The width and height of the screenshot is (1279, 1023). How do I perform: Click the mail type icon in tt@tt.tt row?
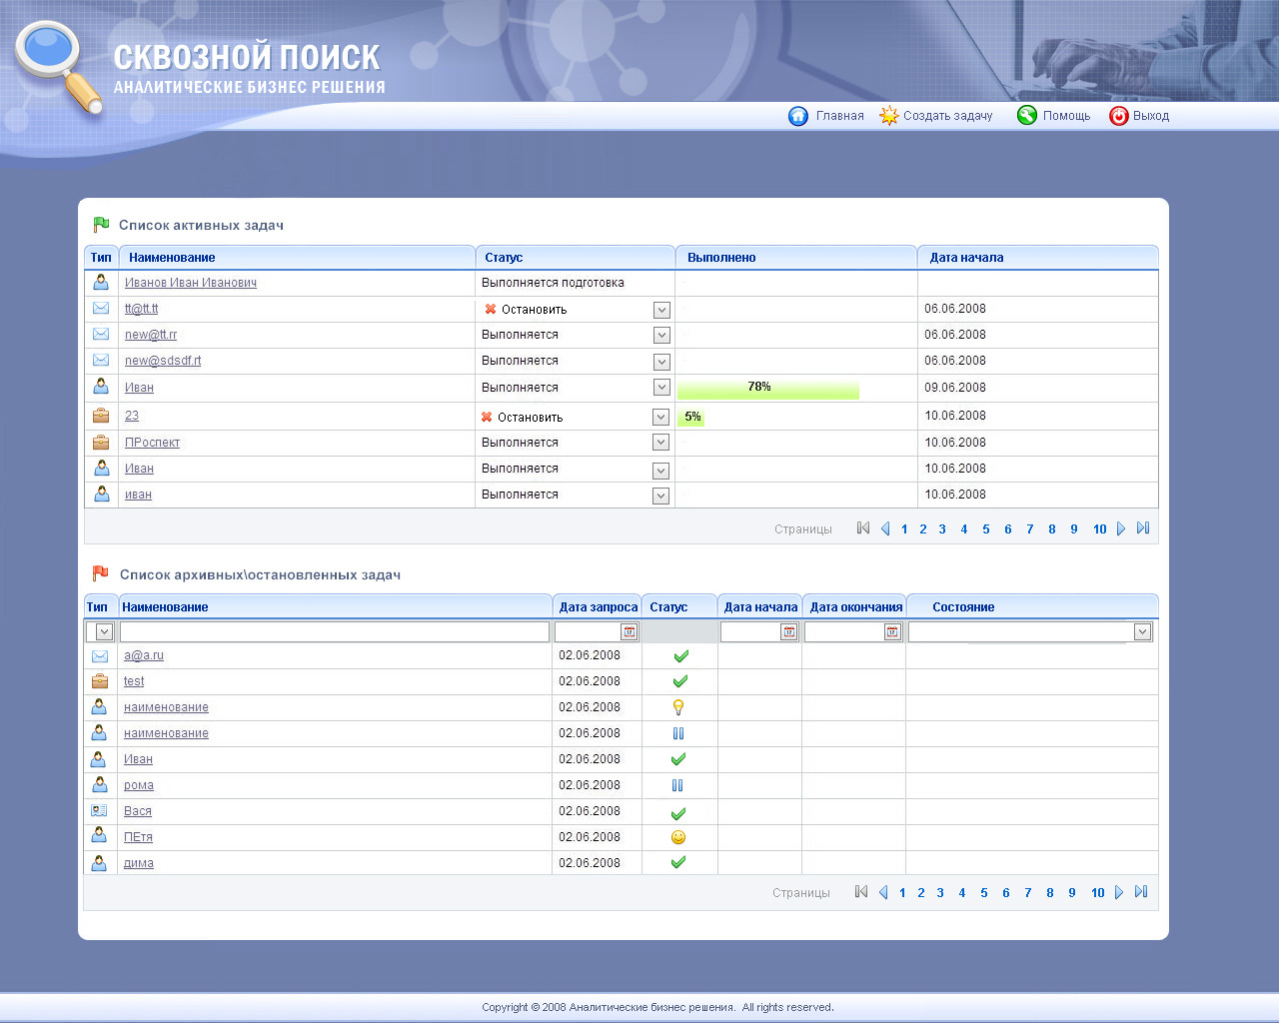(101, 309)
